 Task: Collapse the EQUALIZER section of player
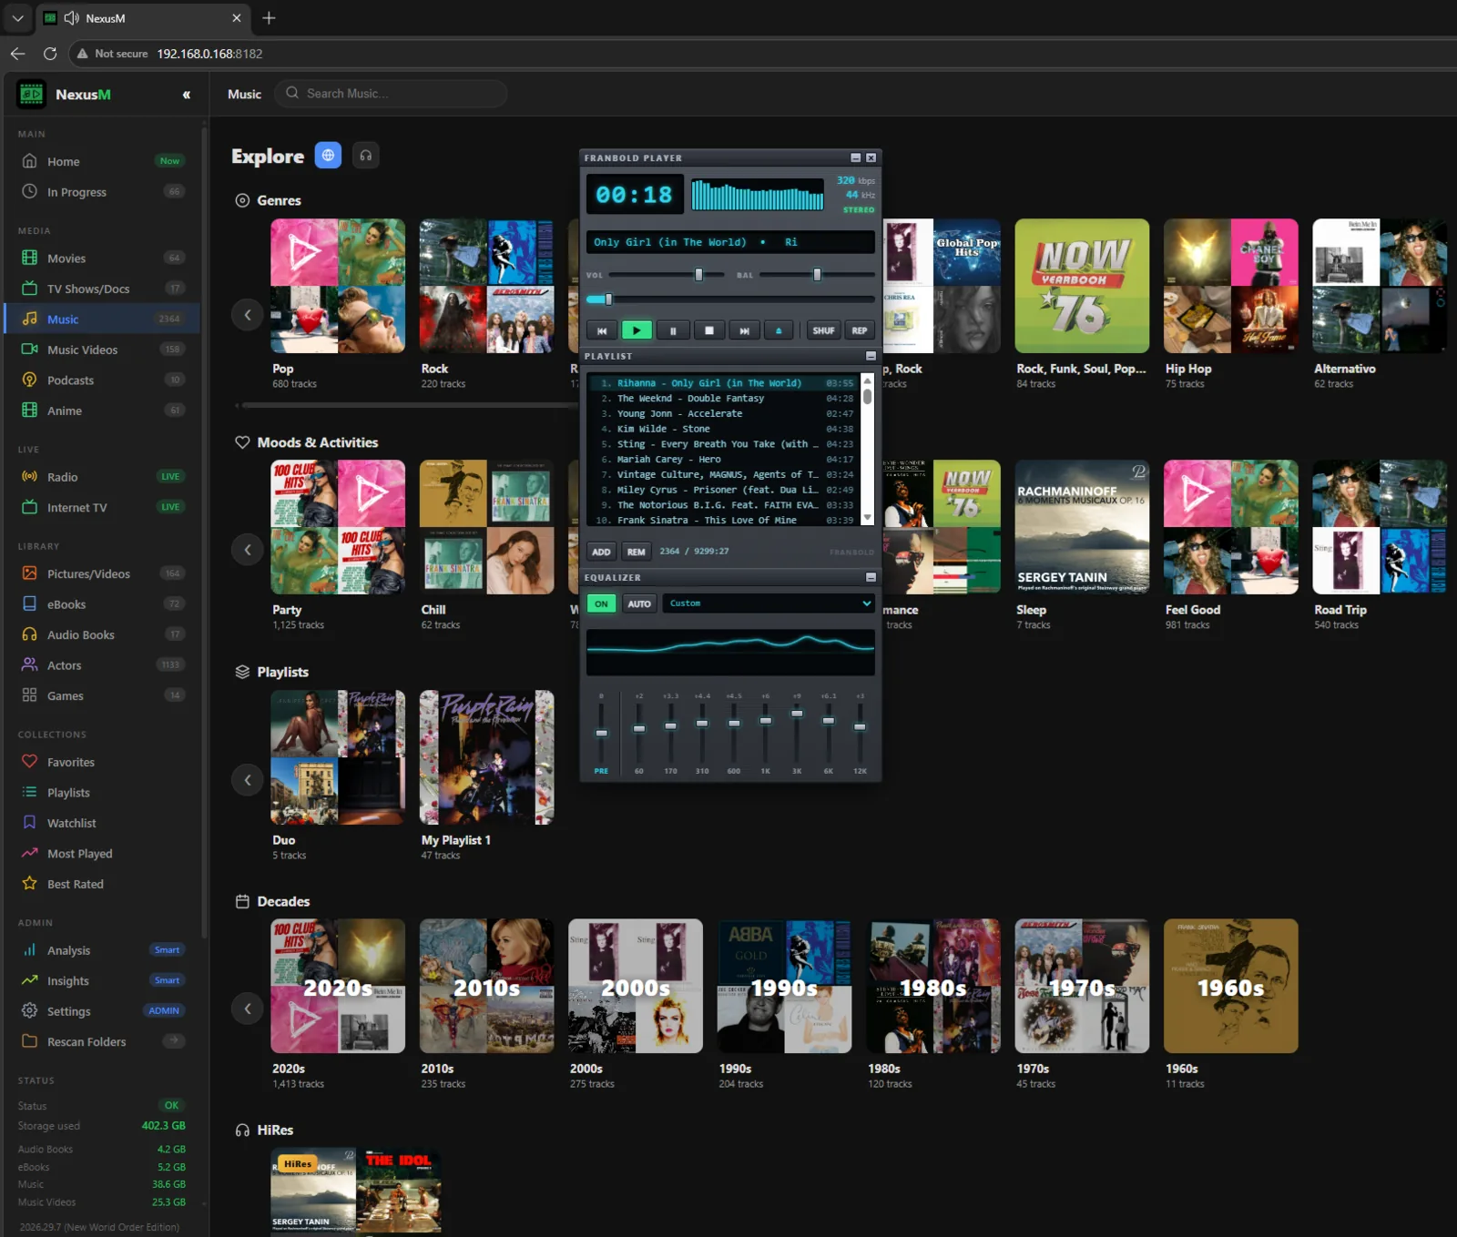pyautogui.click(x=871, y=577)
